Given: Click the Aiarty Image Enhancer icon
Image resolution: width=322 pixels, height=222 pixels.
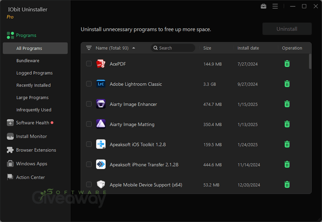Looking at the screenshot, I should 101,104.
